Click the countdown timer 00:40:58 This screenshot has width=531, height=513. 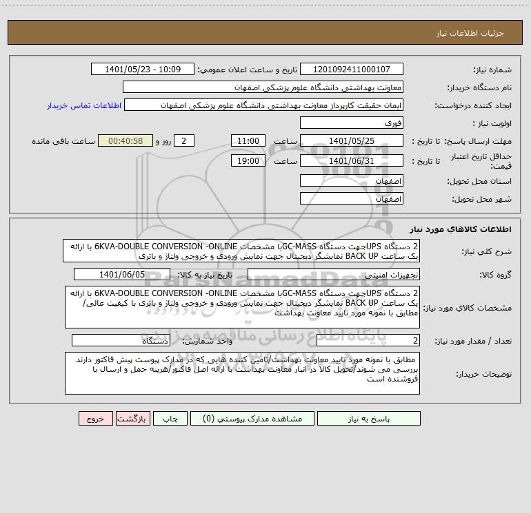coord(126,140)
